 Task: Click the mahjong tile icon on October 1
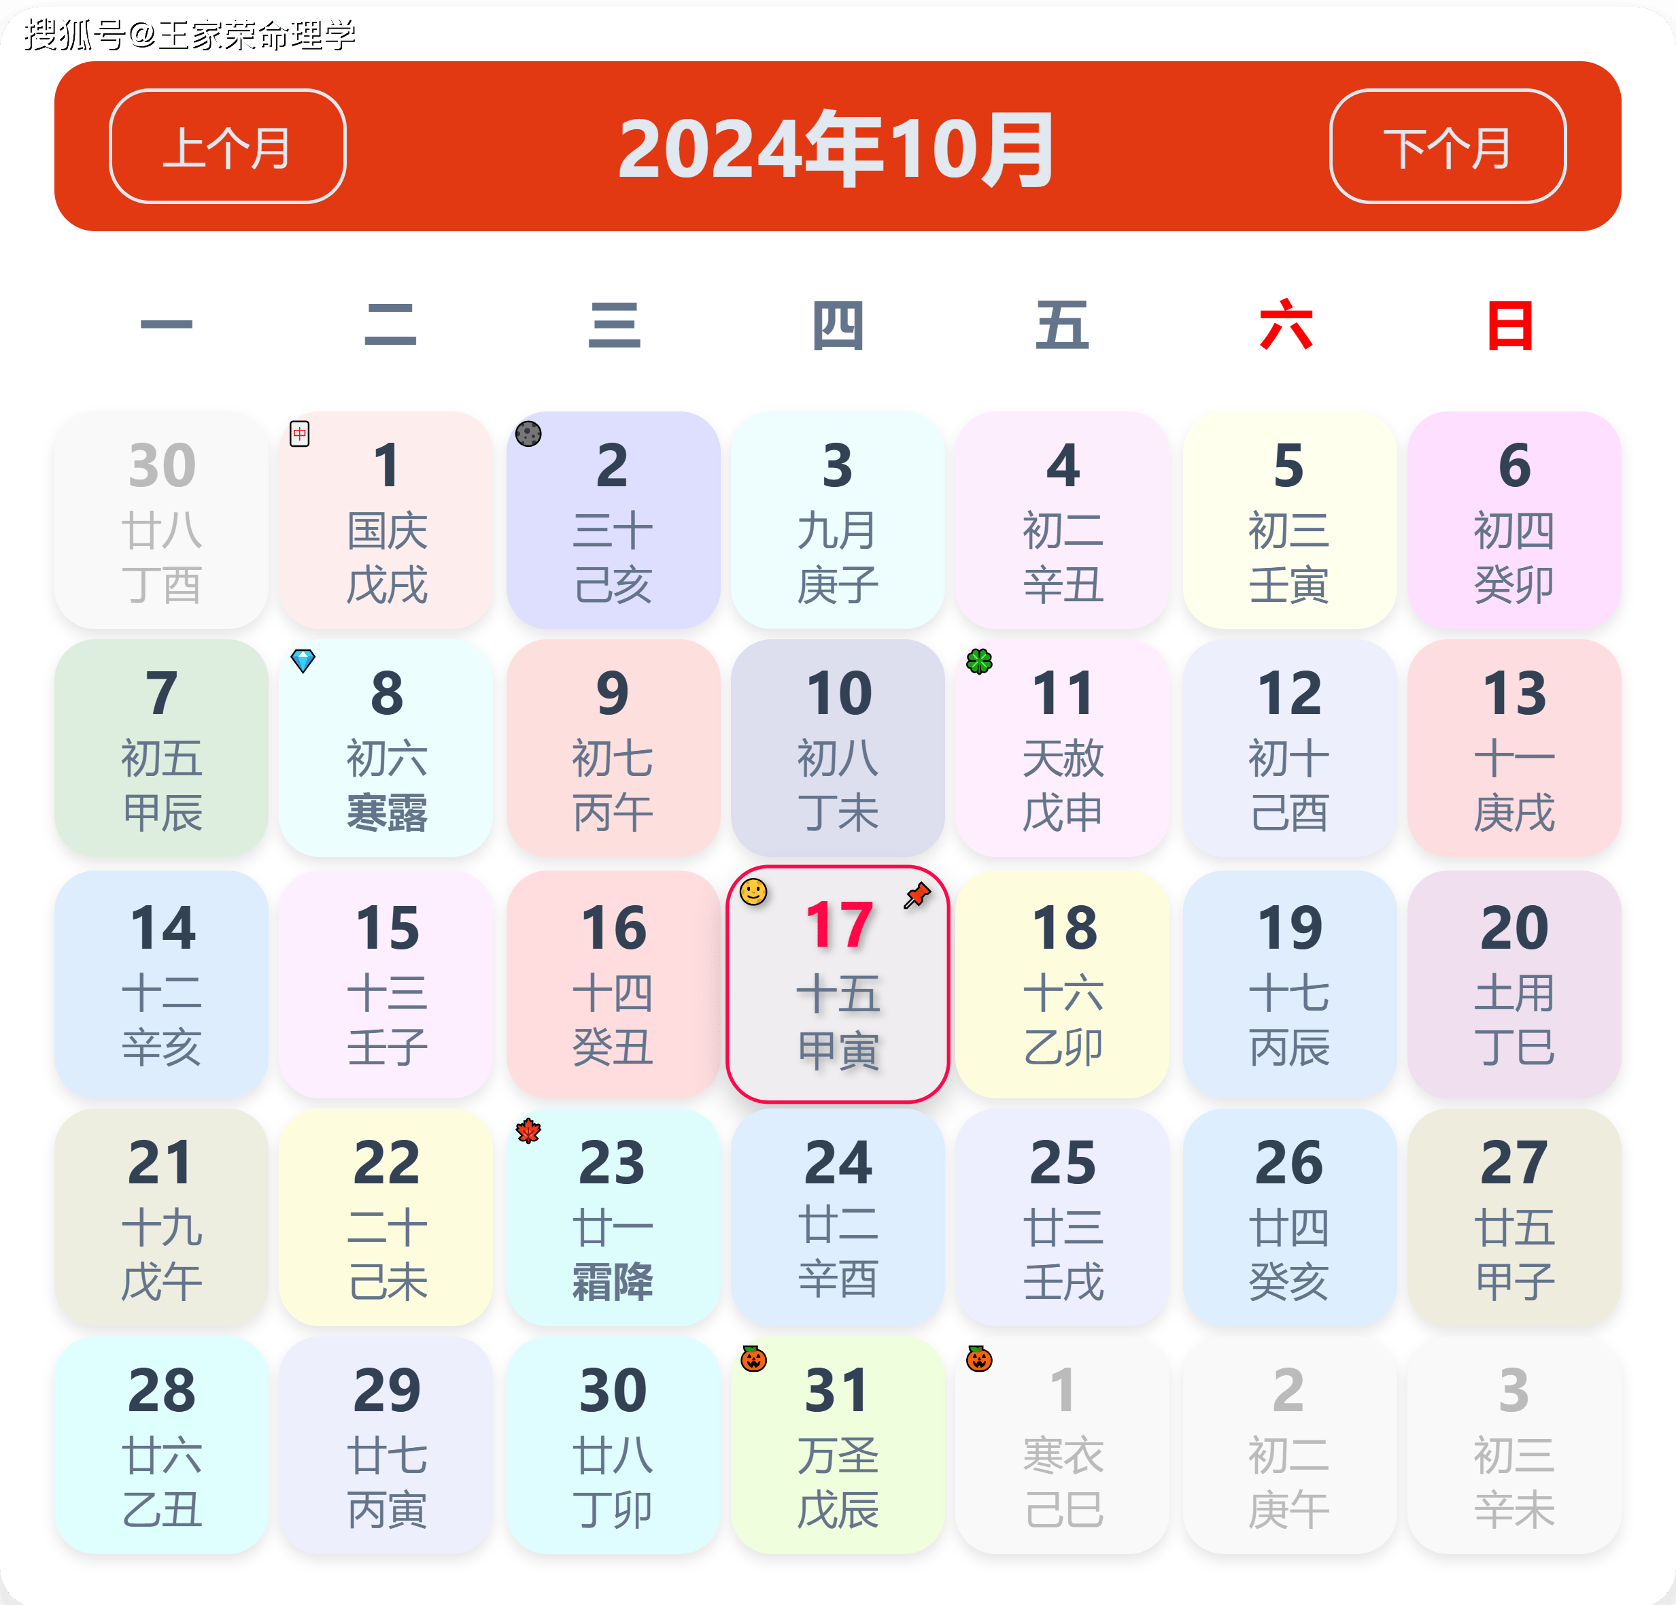pyautogui.click(x=299, y=435)
